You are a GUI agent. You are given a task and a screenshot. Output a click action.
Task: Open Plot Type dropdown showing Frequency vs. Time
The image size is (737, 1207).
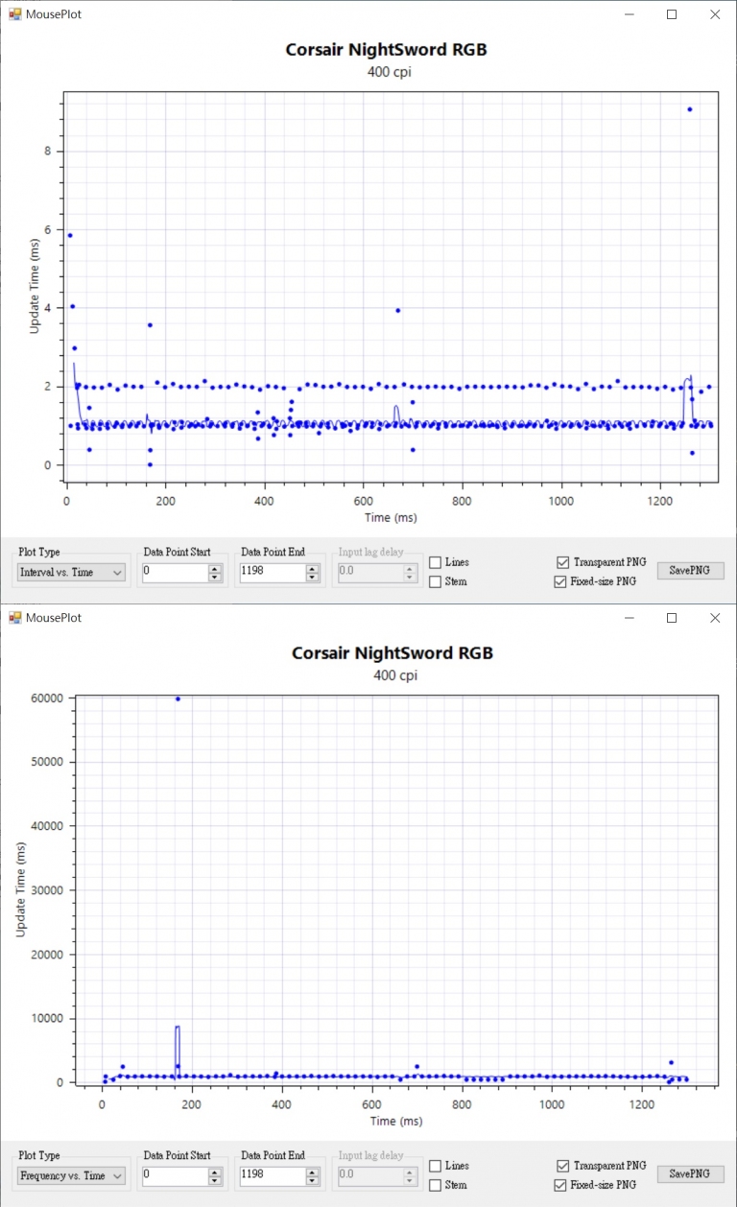73,1175
